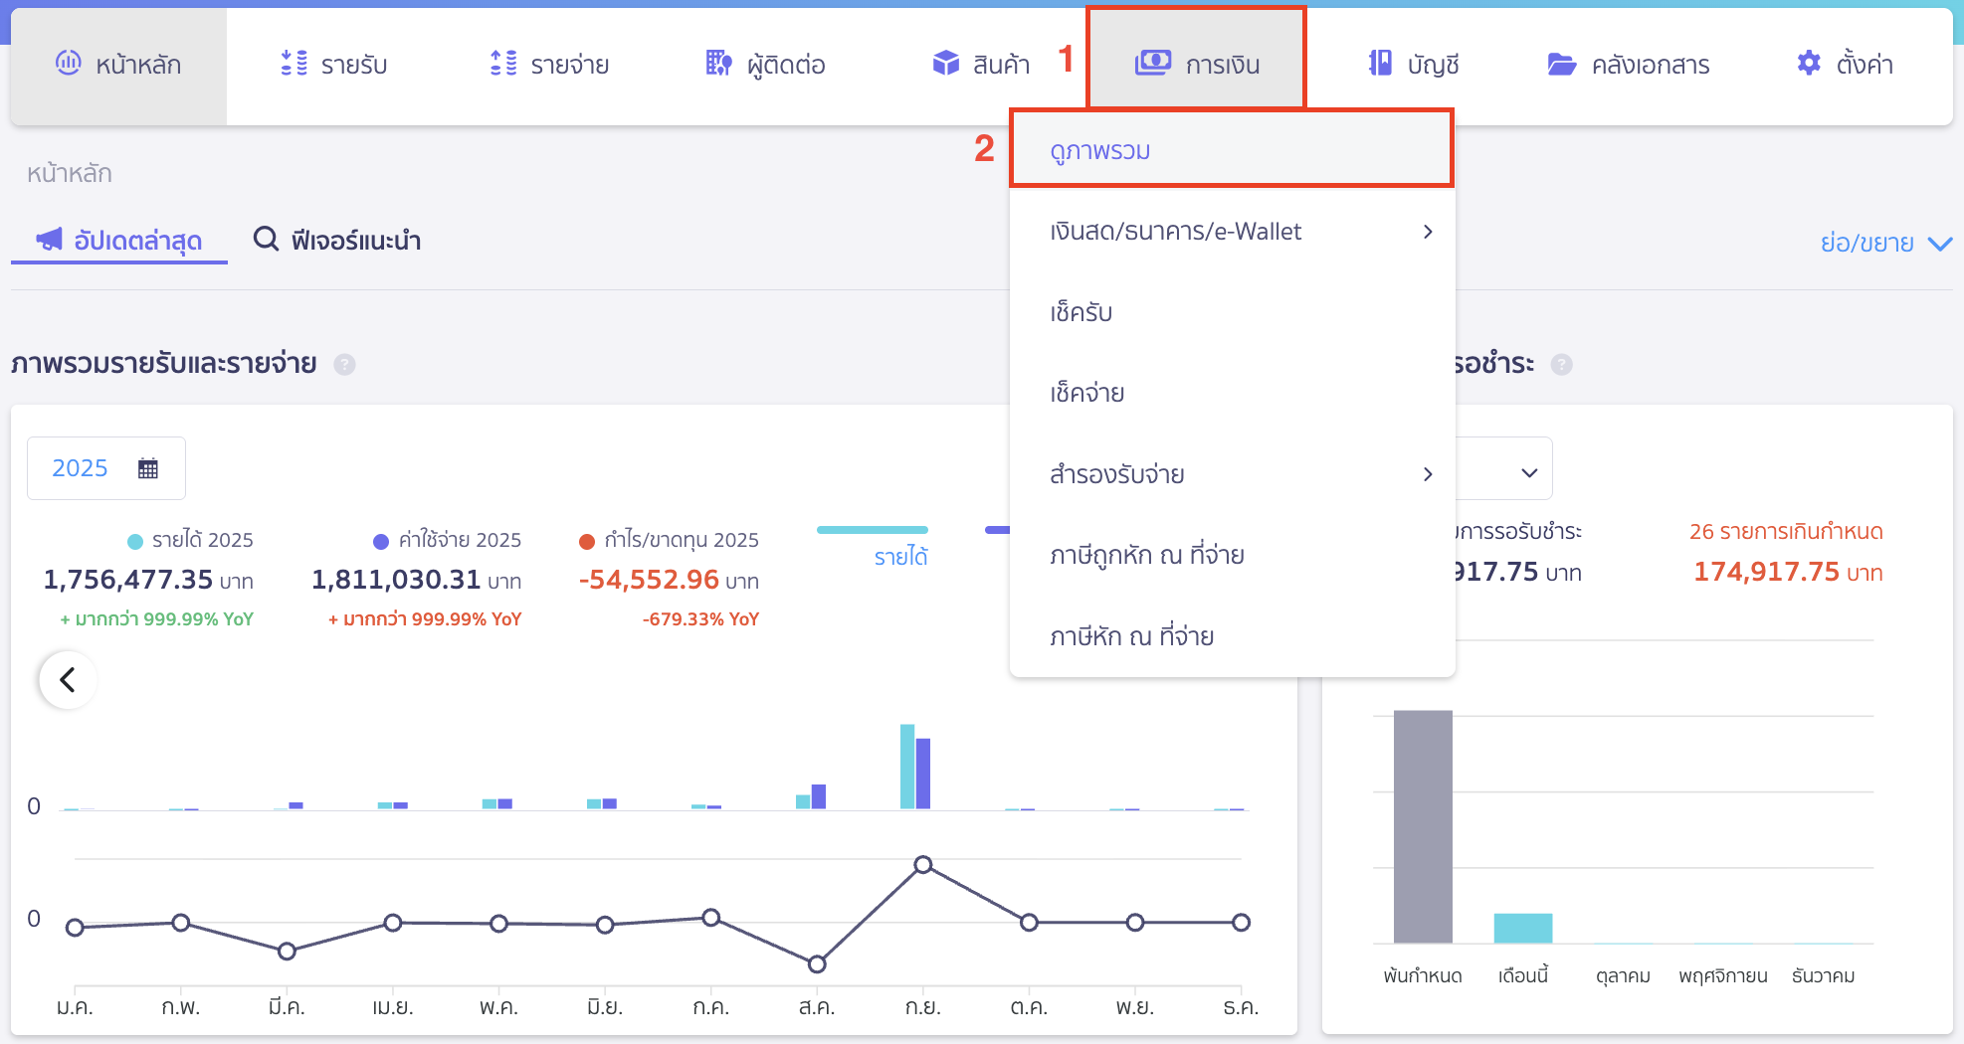Open the รายจ่าย menu
Screen dimensions: 1964x1044
[x=549, y=66]
